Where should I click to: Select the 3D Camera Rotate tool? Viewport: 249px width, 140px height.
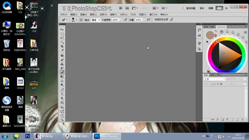(x=62, y=111)
